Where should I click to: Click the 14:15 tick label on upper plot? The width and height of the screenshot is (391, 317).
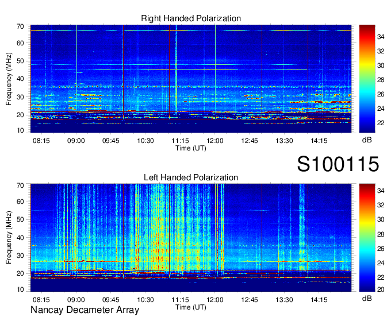[319, 141]
